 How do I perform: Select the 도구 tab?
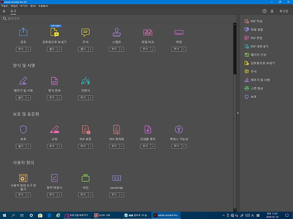[x=13, y=11]
